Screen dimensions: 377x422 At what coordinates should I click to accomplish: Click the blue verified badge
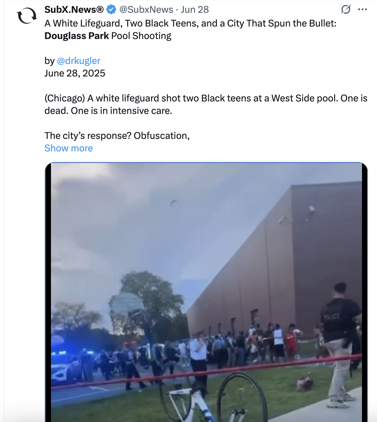tap(111, 10)
